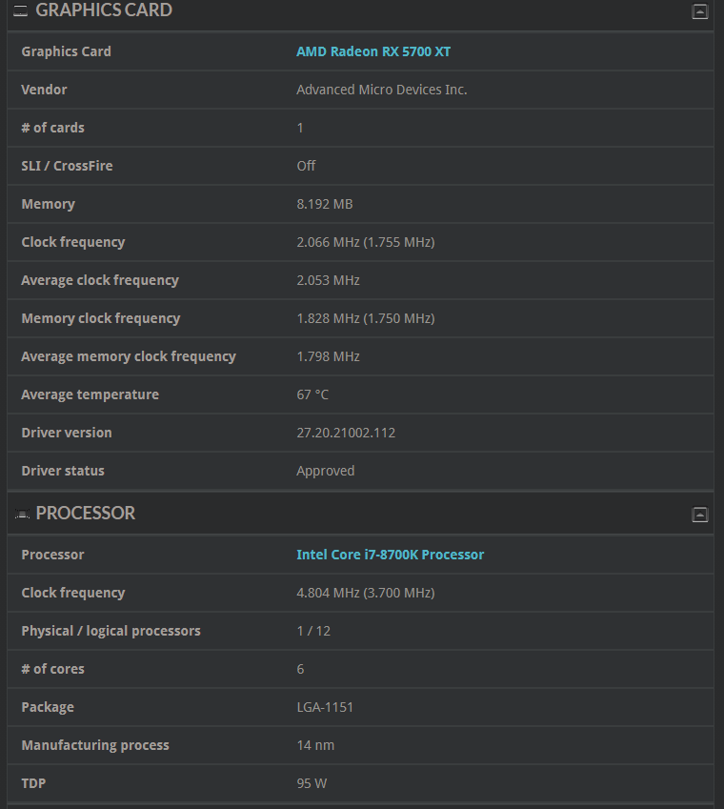Select the Memory clock frequency label
Image resolution: width=724 pixels, height=809 pixels.
pyautogui.click(x=101, y=319)
